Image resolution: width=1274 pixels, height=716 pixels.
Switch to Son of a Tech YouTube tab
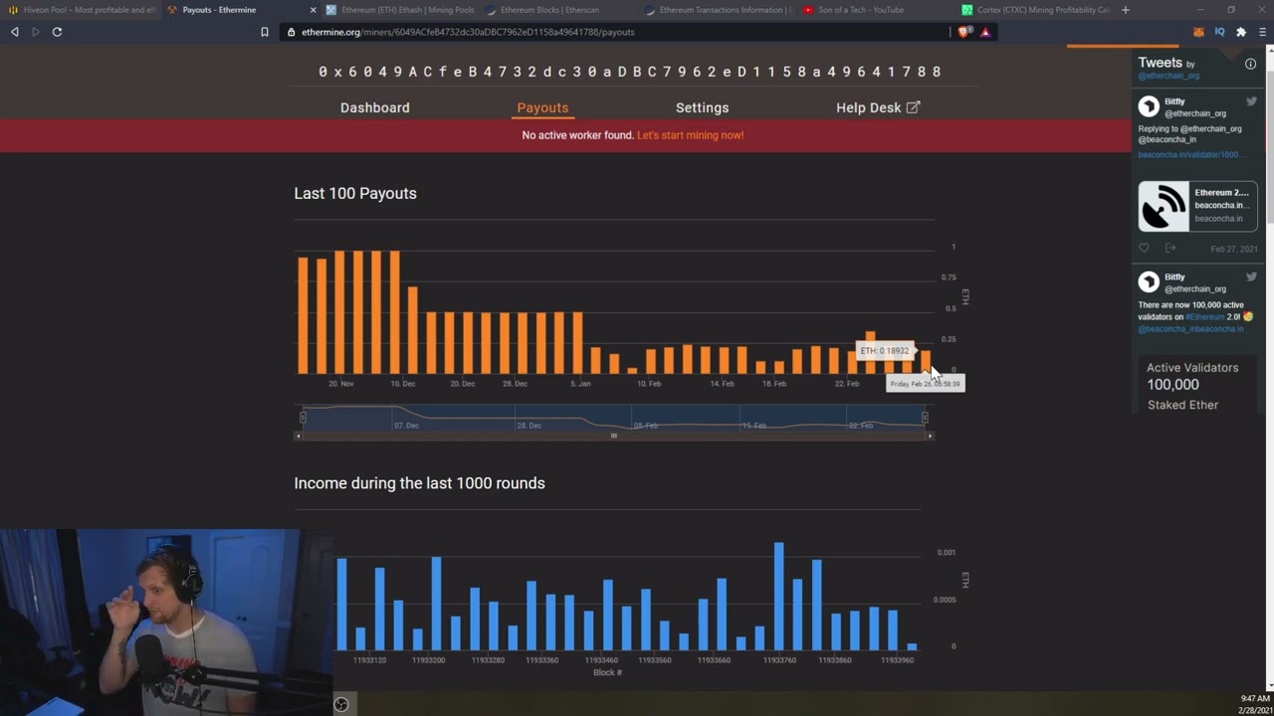tap(878, 10)
